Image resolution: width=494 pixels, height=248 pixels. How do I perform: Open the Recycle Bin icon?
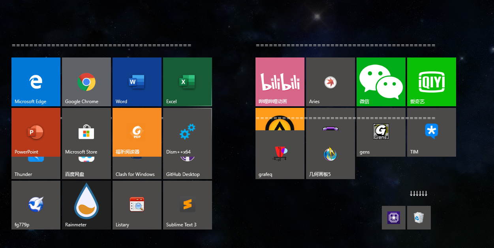(x=419, y=218)
